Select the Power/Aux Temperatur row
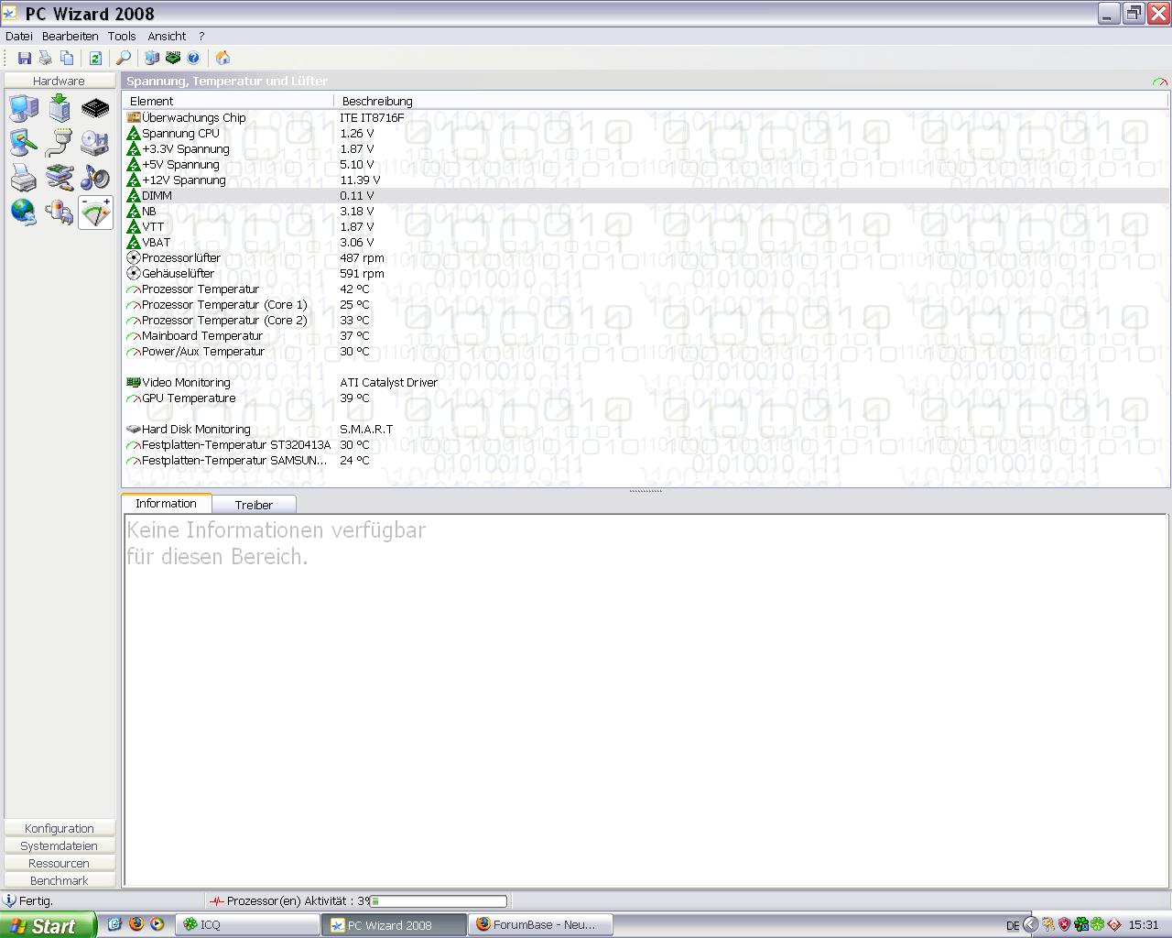The image size is (1172, 938). point(646,351)
